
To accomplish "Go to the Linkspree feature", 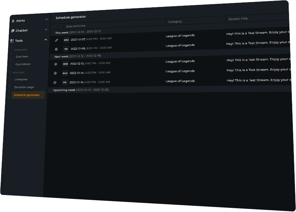I will tap(21, 80).
